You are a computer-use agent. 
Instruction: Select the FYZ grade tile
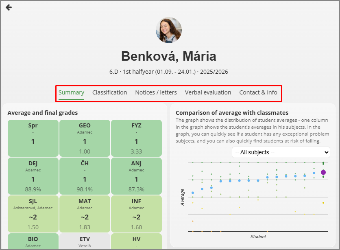[136, 138]
